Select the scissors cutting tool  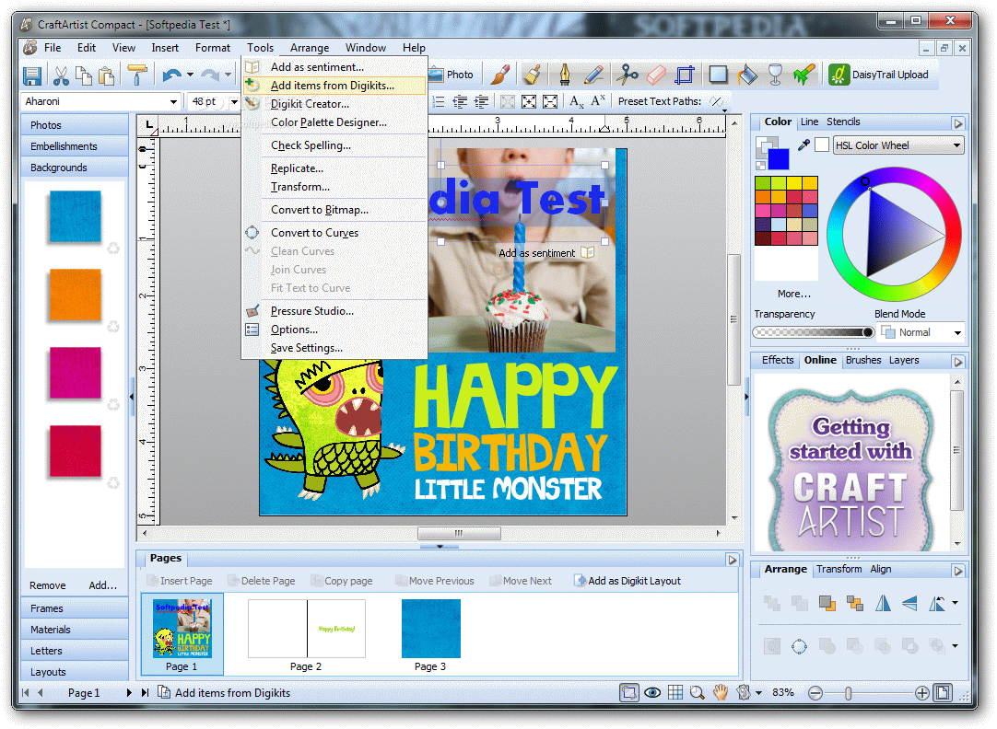click(627, 75)
